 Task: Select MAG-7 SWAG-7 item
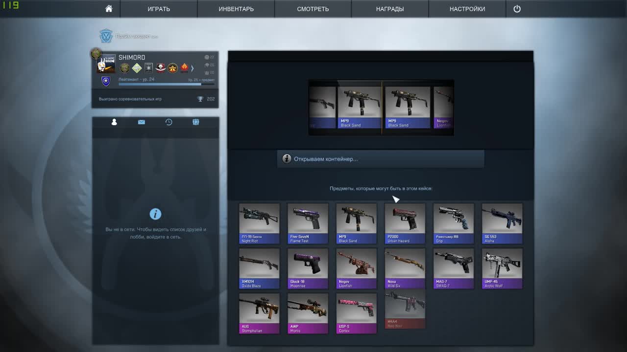click(x=454, y=268)
